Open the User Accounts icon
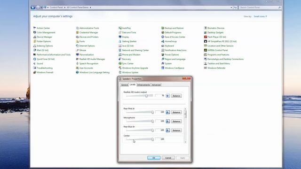 point(77,68)
